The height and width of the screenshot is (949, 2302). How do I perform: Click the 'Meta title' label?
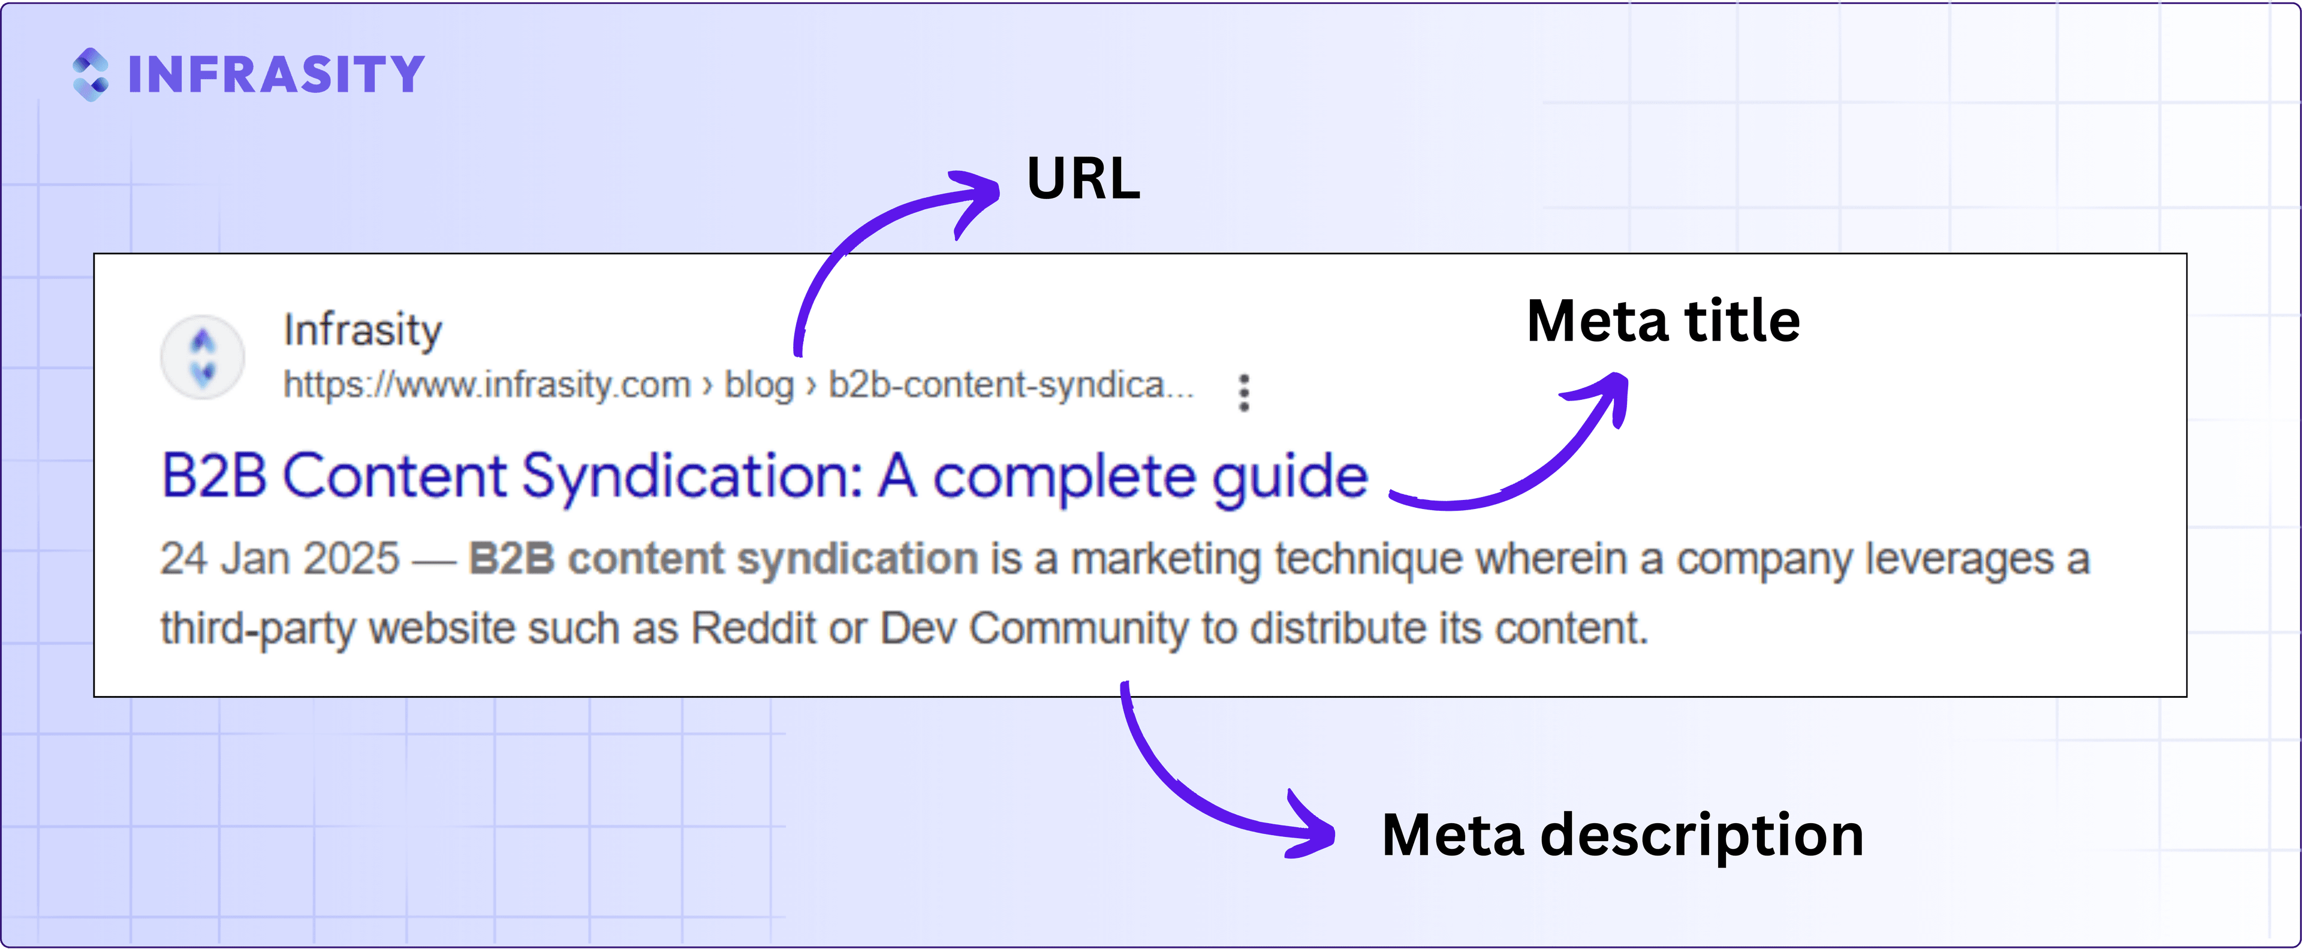[x=1663, y=321]
